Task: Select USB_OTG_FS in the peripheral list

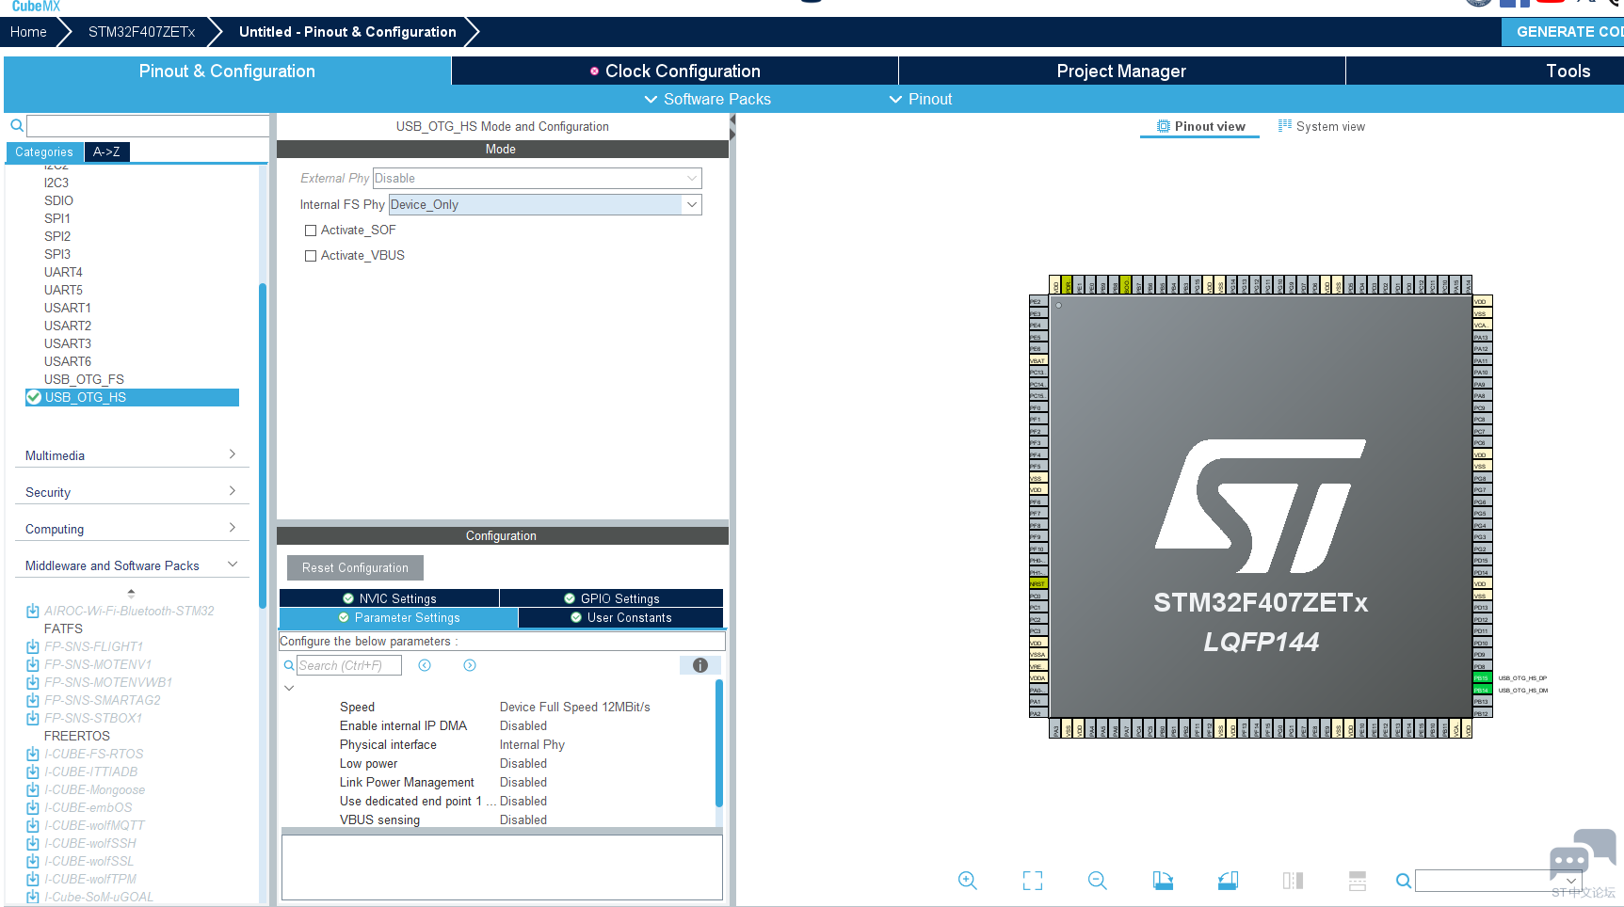Action: pos(84,379)
